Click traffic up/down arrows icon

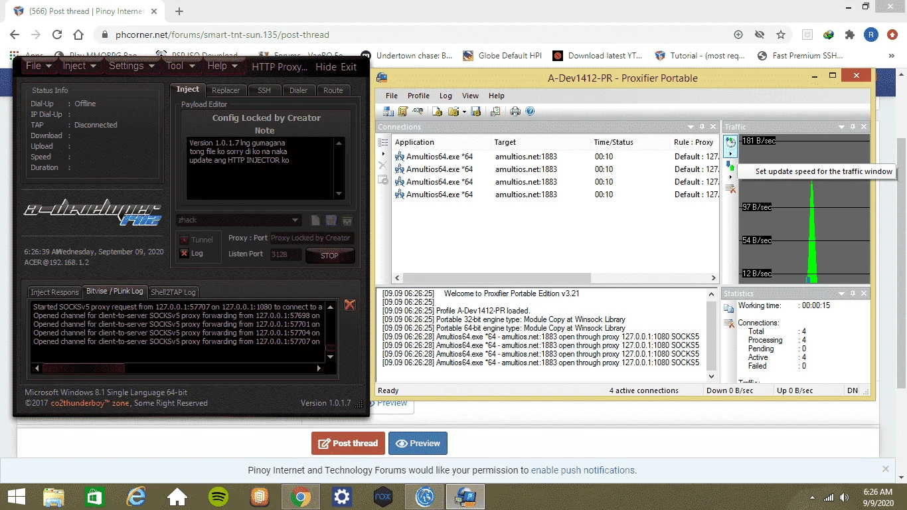tap(730, 166)
